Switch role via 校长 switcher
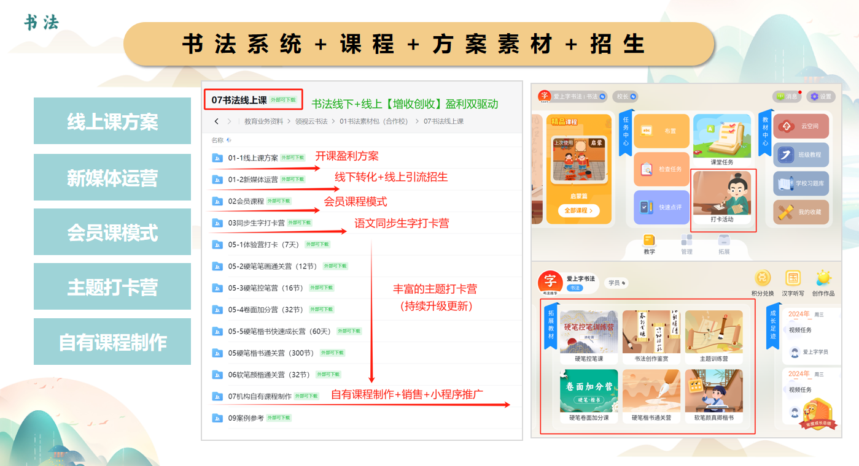 (x=625, y=96)
